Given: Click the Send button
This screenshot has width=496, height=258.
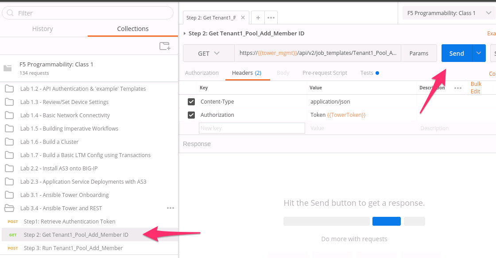Looking at the screenshot, I should click(457, 53).
